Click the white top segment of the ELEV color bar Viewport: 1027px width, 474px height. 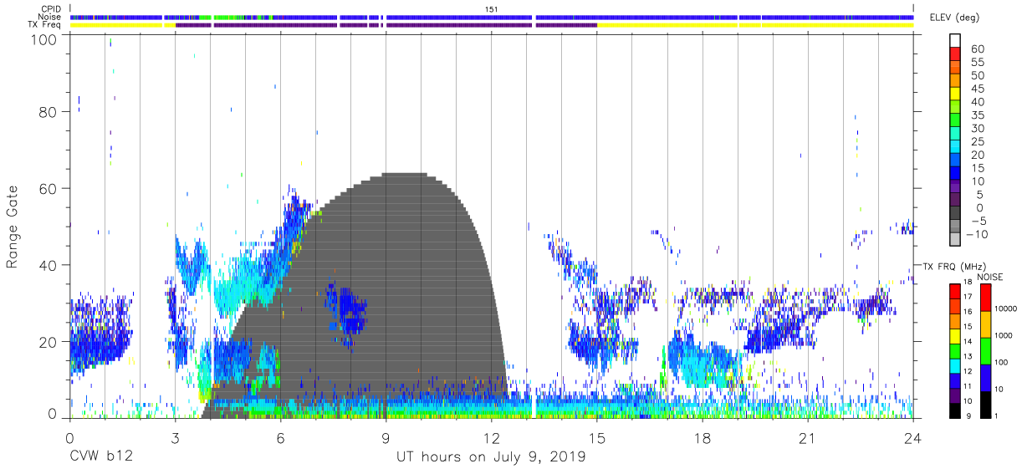(x=955, y=41)
